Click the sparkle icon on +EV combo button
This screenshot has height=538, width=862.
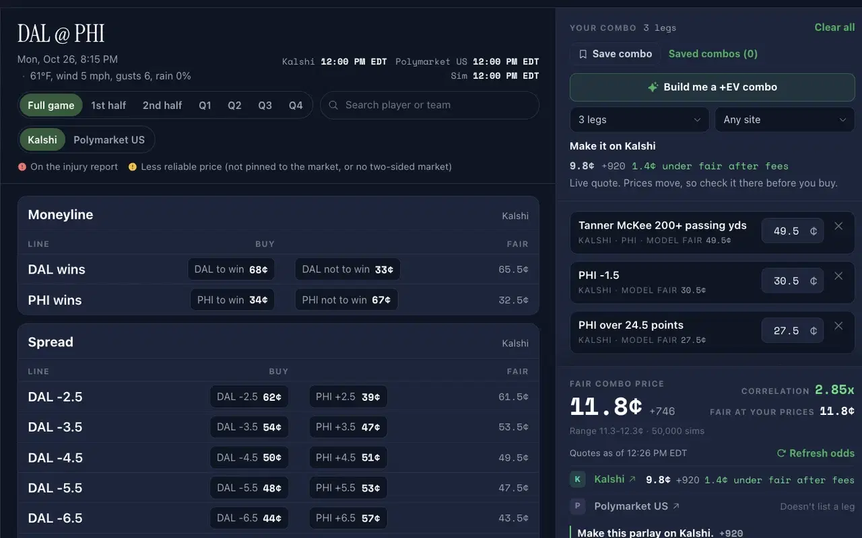coord(653,87)
